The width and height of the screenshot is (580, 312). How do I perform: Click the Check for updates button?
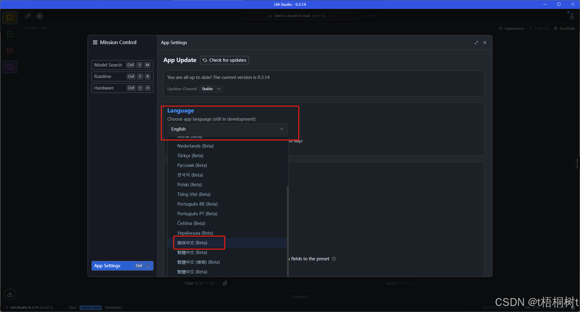pos(224,60)
